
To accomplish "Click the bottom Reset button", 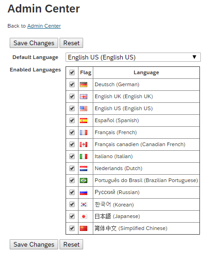I will 72,244.
